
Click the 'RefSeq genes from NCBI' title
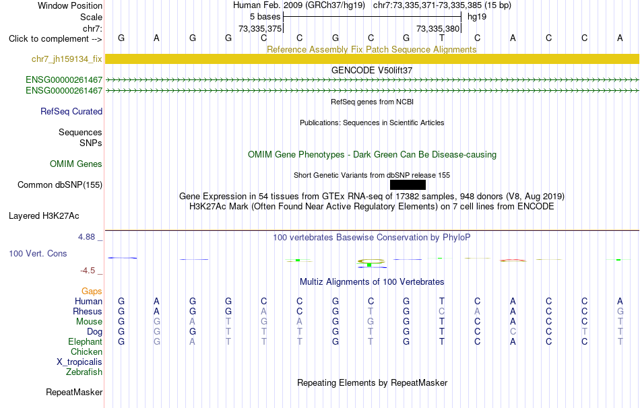click(372, 102)
